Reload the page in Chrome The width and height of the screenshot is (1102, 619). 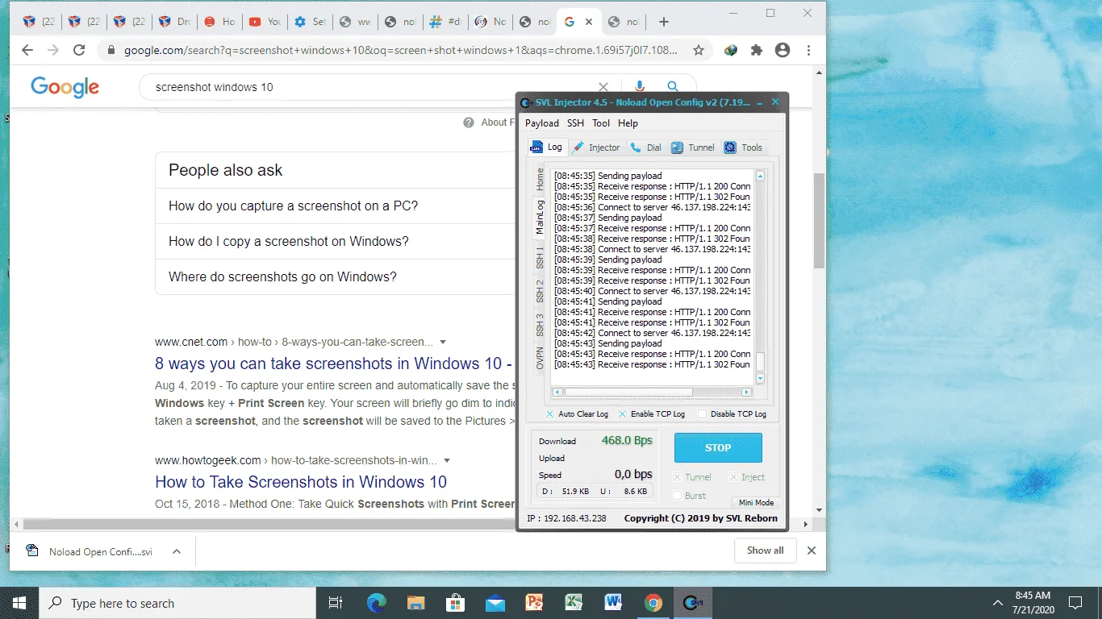79,50
